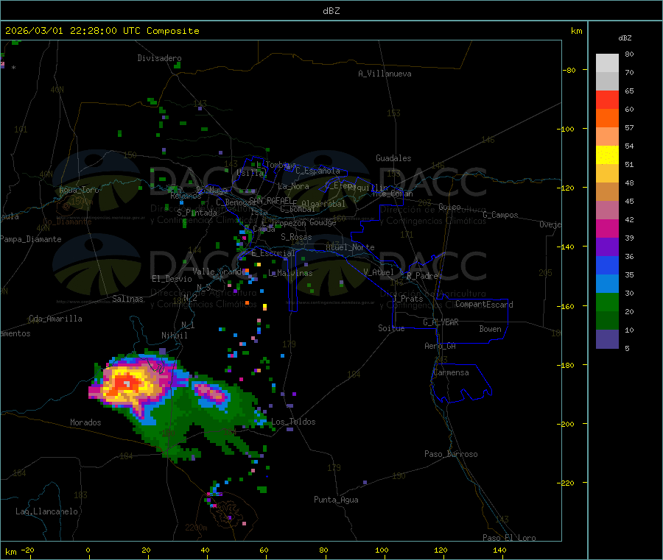Click the G_ALVEAR label

[x=441, y=322]
